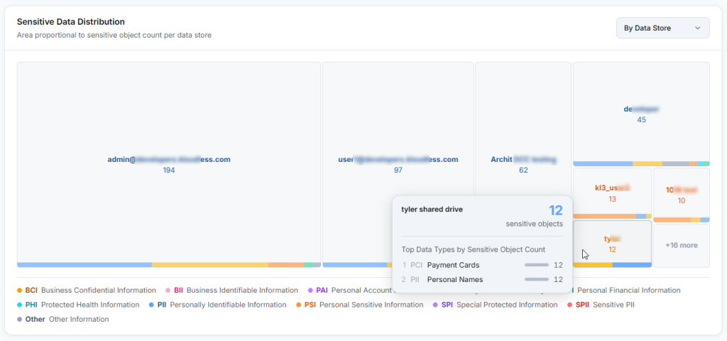This screenshot has height=341, width=727.
Task: Open the By Data Store dropdown
Action: point(662,28)
